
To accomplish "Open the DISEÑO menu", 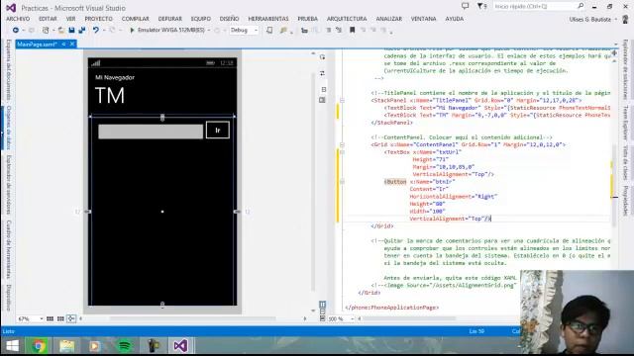I will click(229, 19).
